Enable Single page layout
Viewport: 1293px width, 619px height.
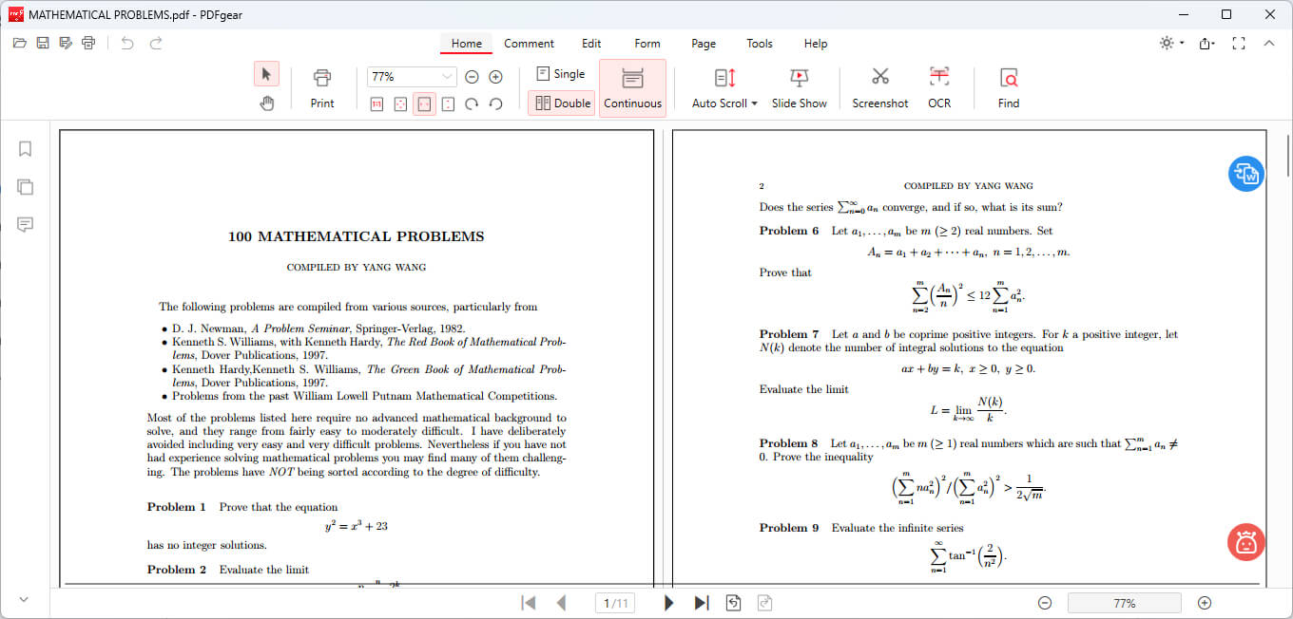point(561,73)
